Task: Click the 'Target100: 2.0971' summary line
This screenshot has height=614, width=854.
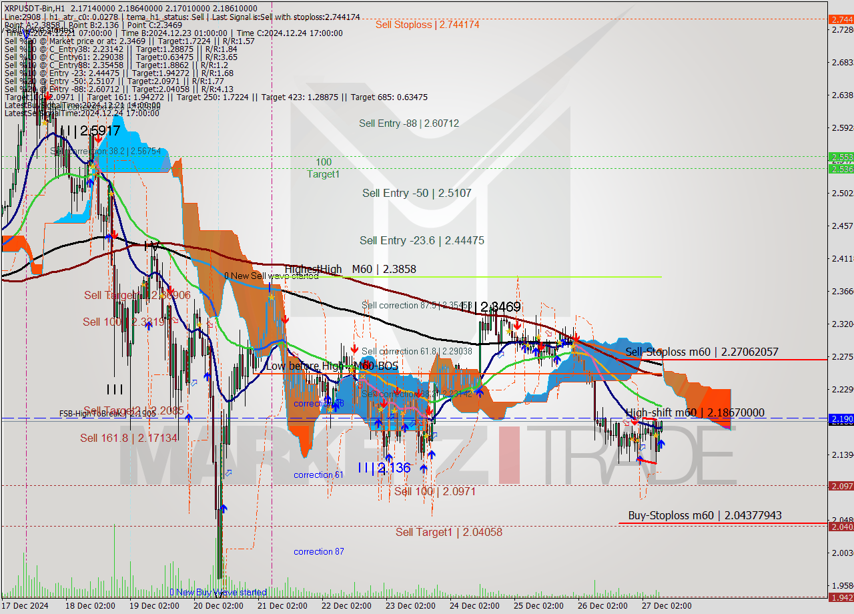Action: click(216, 97)
